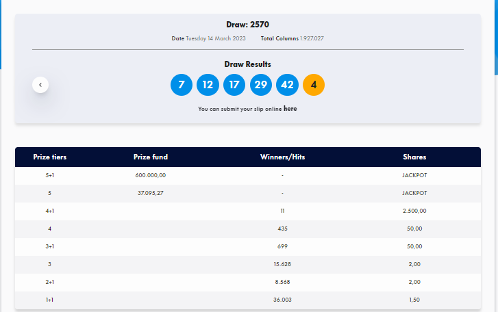The height and width of the screenshot is (312, 498).
Task: Select the blue ball numbered 42
Action: [x=287, y=85]
